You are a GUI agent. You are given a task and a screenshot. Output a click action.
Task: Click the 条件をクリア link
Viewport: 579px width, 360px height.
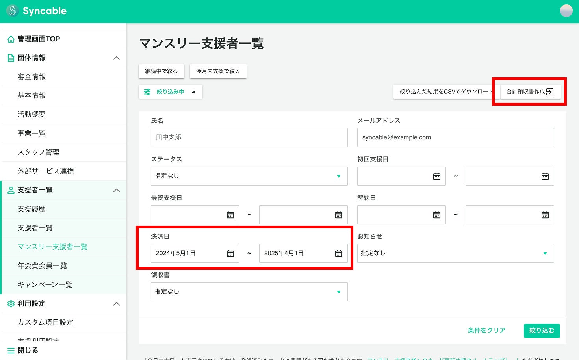(487, 331)
